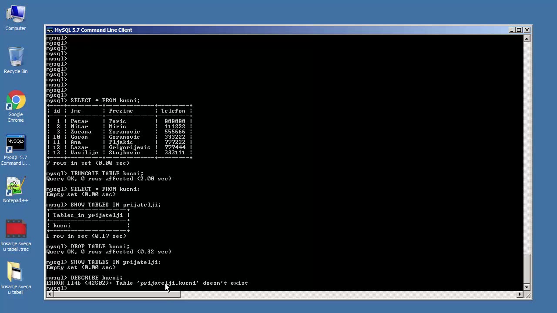
Task: Open the Computer desktop icon
Action: coord(16,17)
